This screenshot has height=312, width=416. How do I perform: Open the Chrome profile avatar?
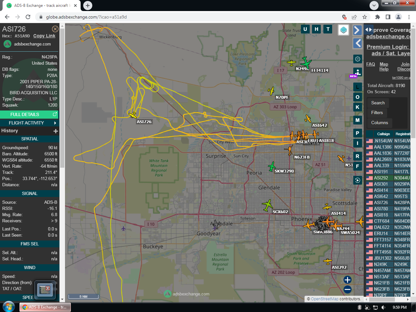coord(398,17)
